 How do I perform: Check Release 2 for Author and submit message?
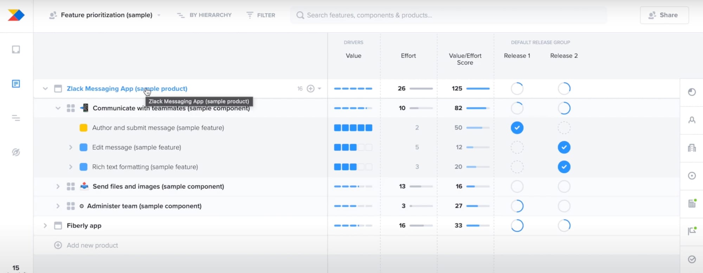point(564,128)
